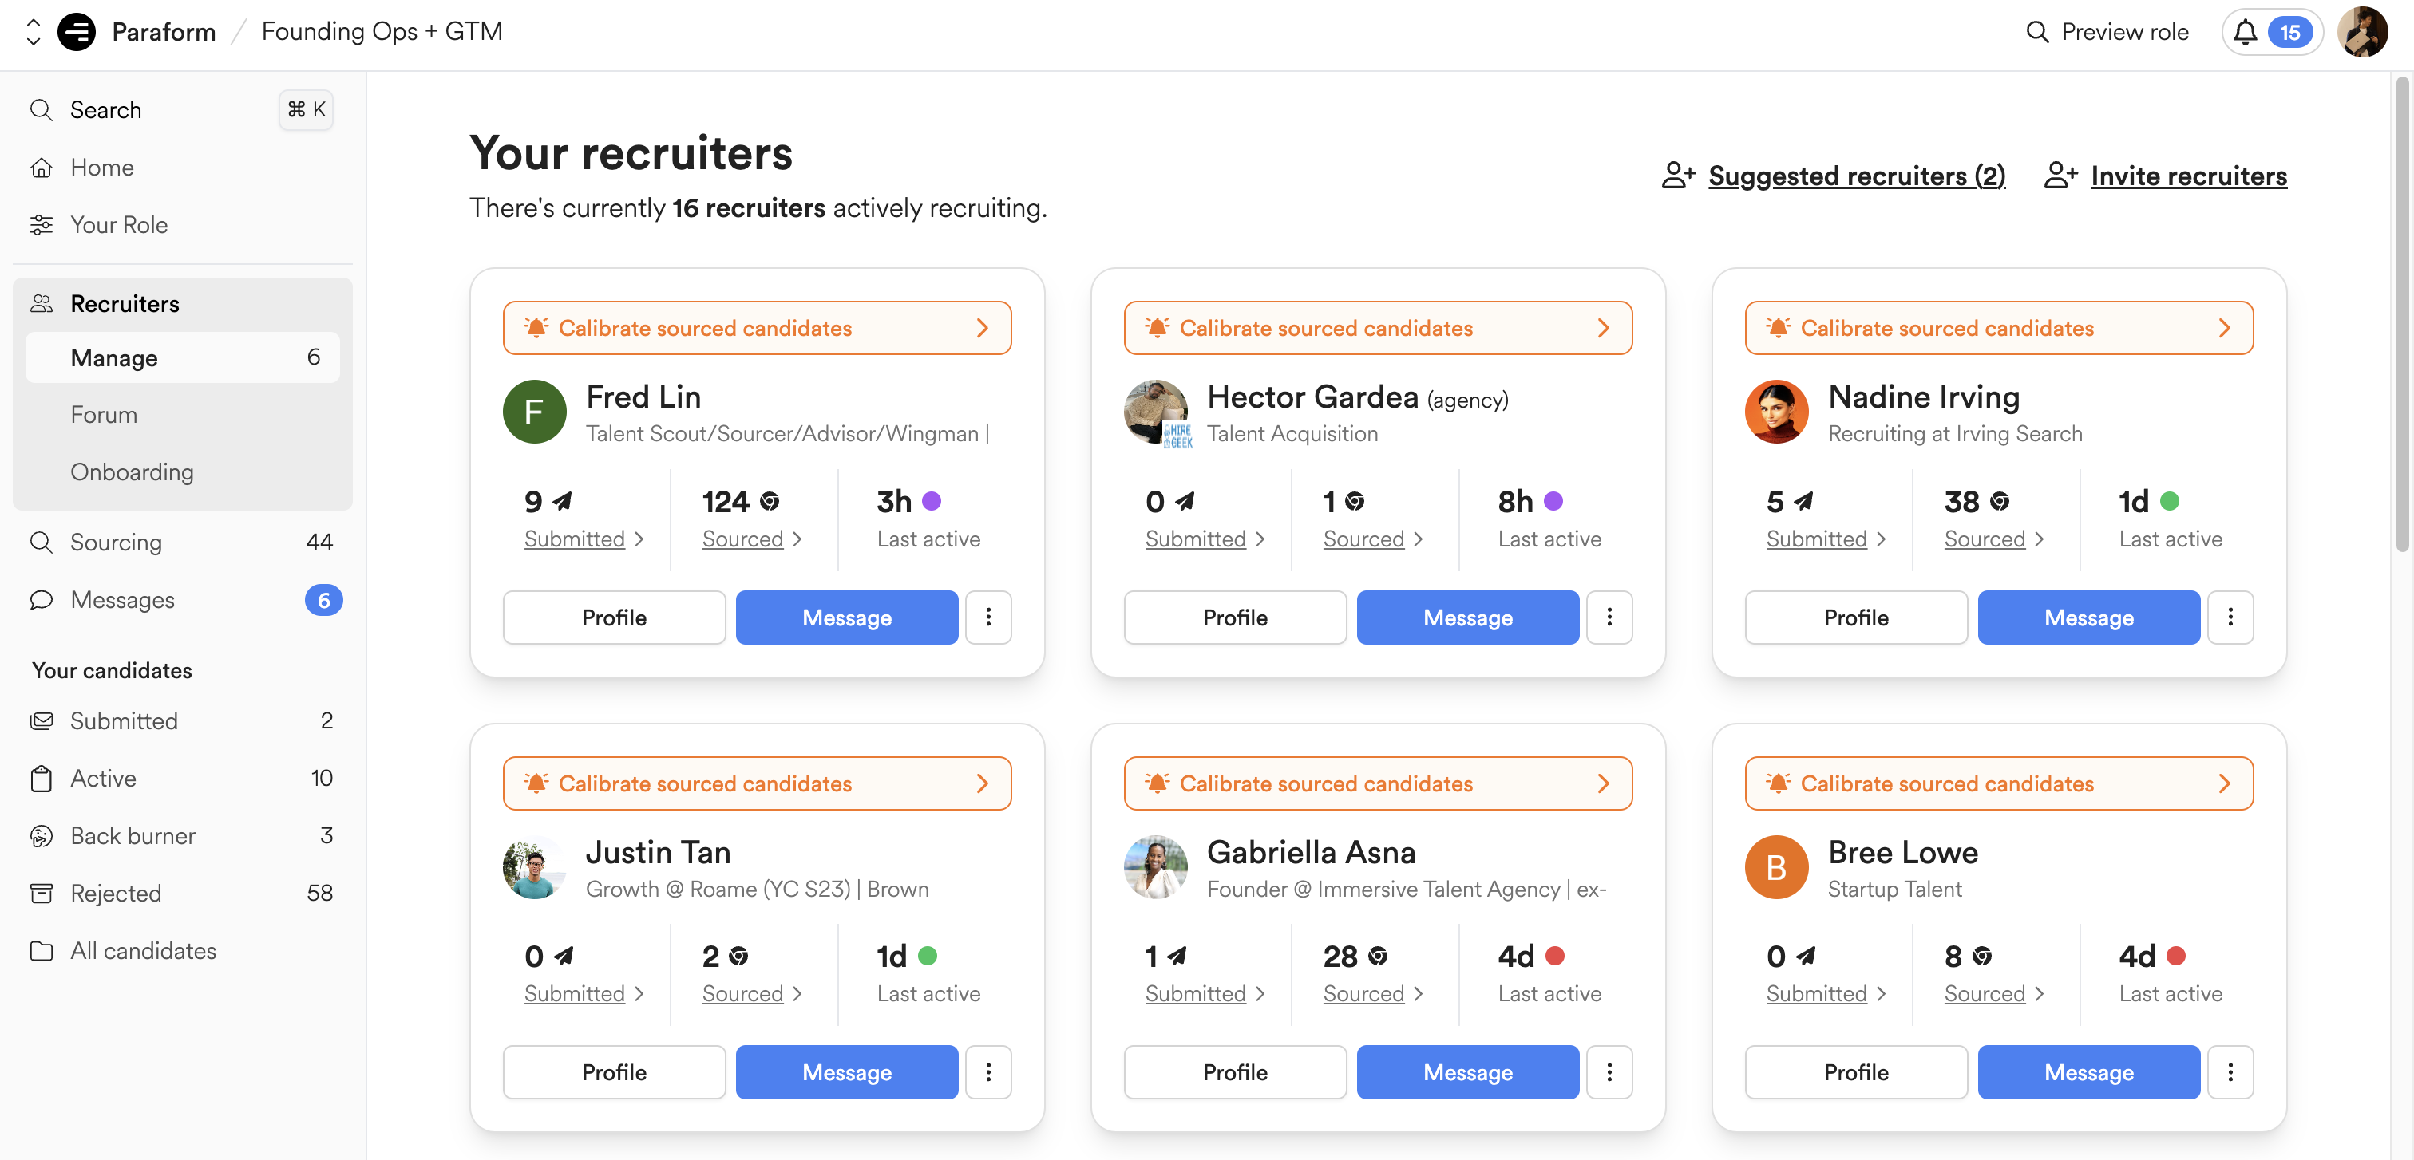Screen dimensions: 2414x1160
Task: Click the Preview role magnifier icon
Action: coord(2036,33)
